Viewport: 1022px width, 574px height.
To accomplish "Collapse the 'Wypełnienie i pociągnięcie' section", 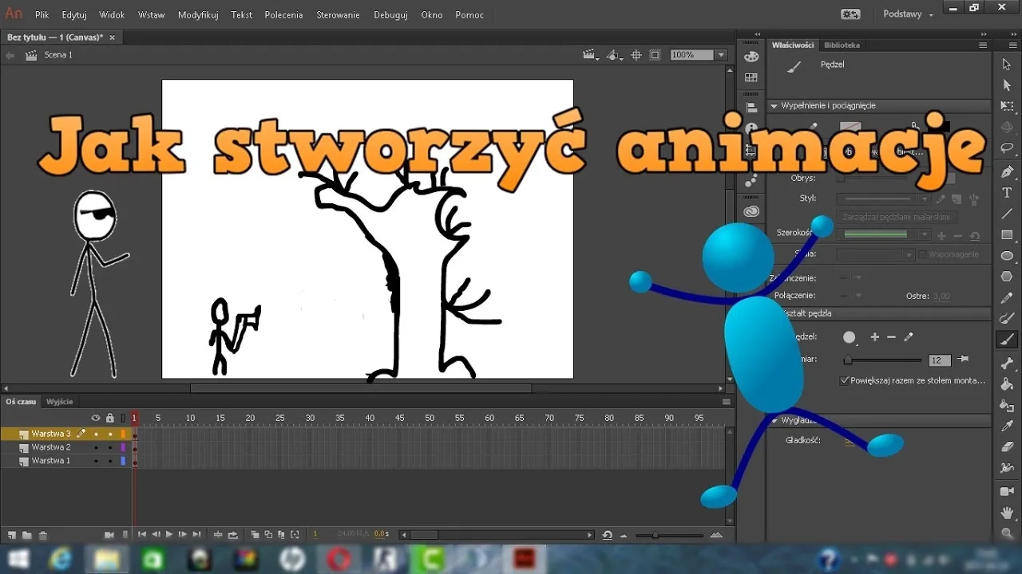I will (x=774, y=106).
